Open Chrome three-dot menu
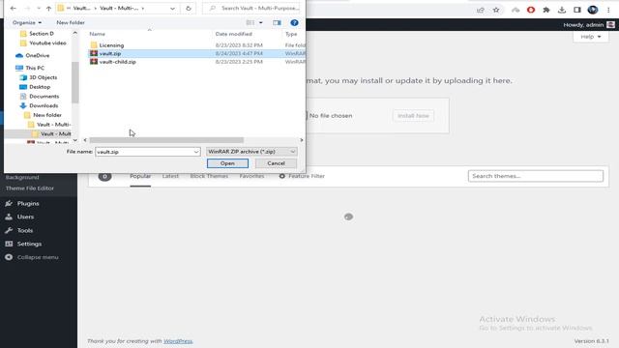This screenshot has width=619, height=348. pyautogui.click(x=608, y=10)
